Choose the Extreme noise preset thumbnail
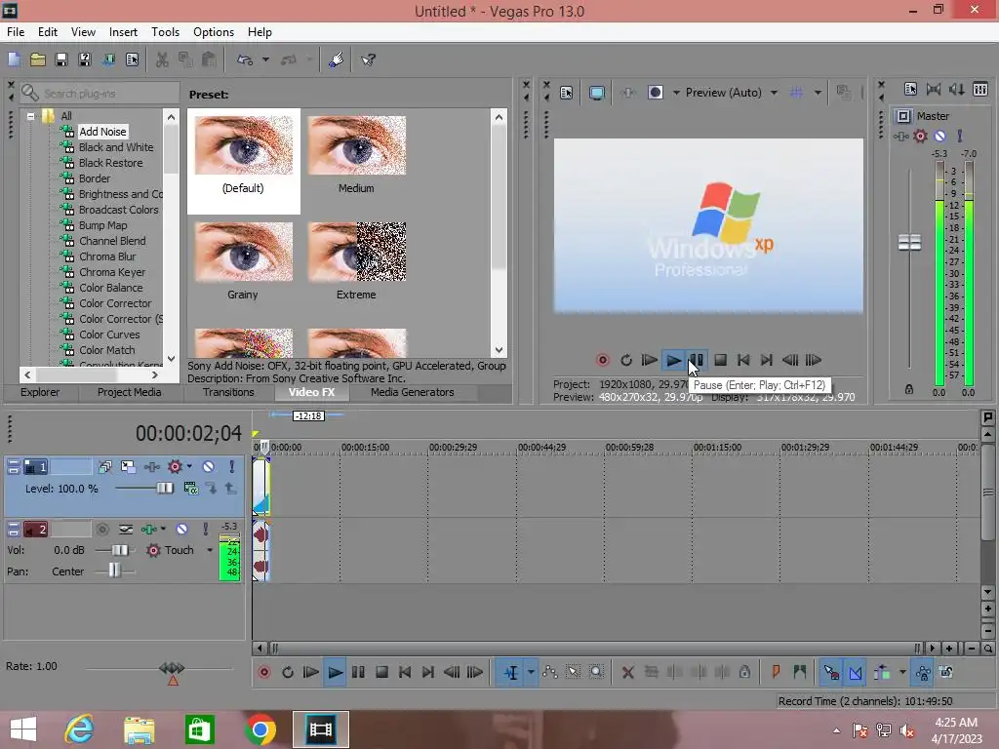Screen dimensions: 999x749 coord(357,252)
